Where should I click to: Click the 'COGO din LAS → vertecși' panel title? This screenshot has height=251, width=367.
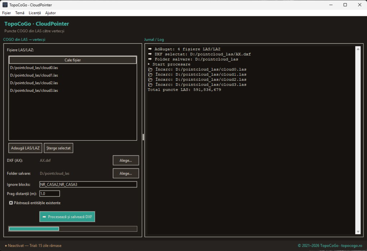[24, 39]
